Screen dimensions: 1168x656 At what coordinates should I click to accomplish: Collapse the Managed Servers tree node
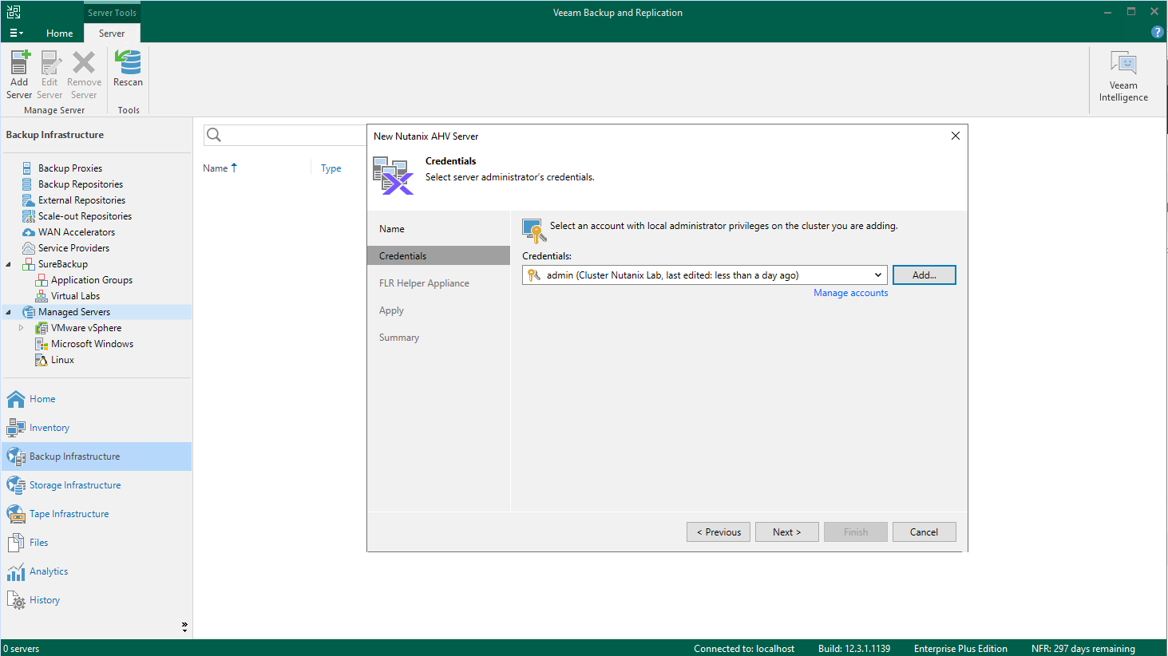[9, 312]
